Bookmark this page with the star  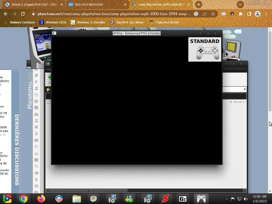[213, 14]
